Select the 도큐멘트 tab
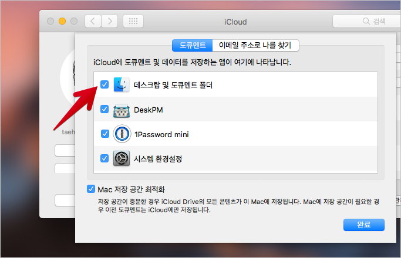 [193, 46]
